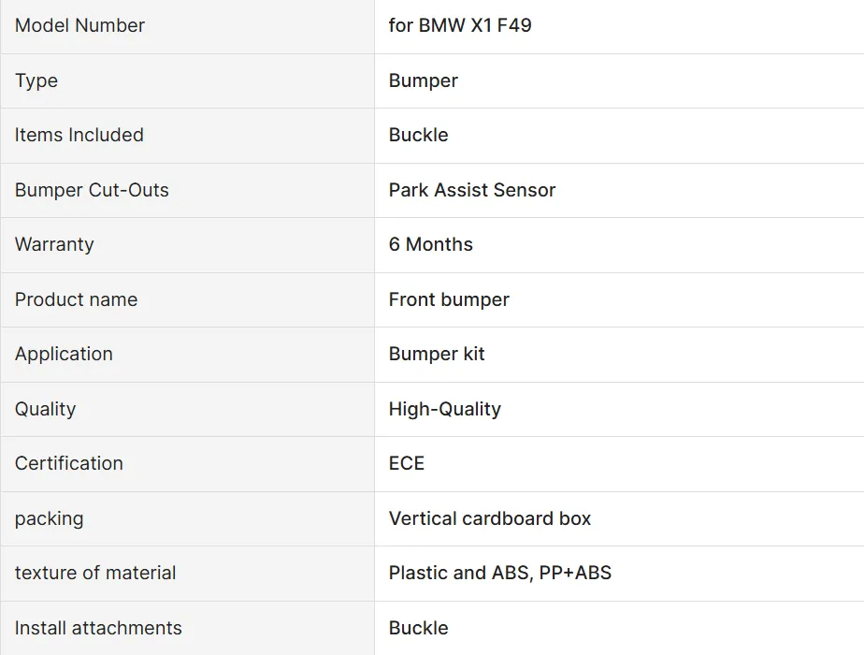The width and height of the screenshot is (864, 655).
Task: Click the "Warranty" label cell
Action: pos(54,244)
